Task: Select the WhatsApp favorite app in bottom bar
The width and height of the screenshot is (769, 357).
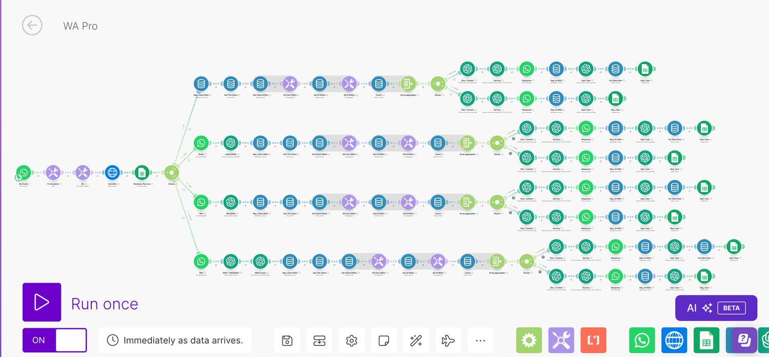Action: [x=642, y=340]
